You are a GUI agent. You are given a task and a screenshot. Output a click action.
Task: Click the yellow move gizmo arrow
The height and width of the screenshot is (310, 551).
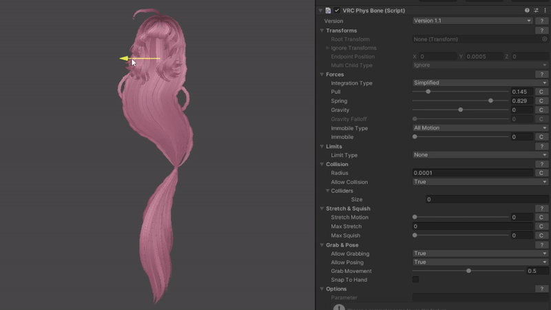(x=125, y=59)
